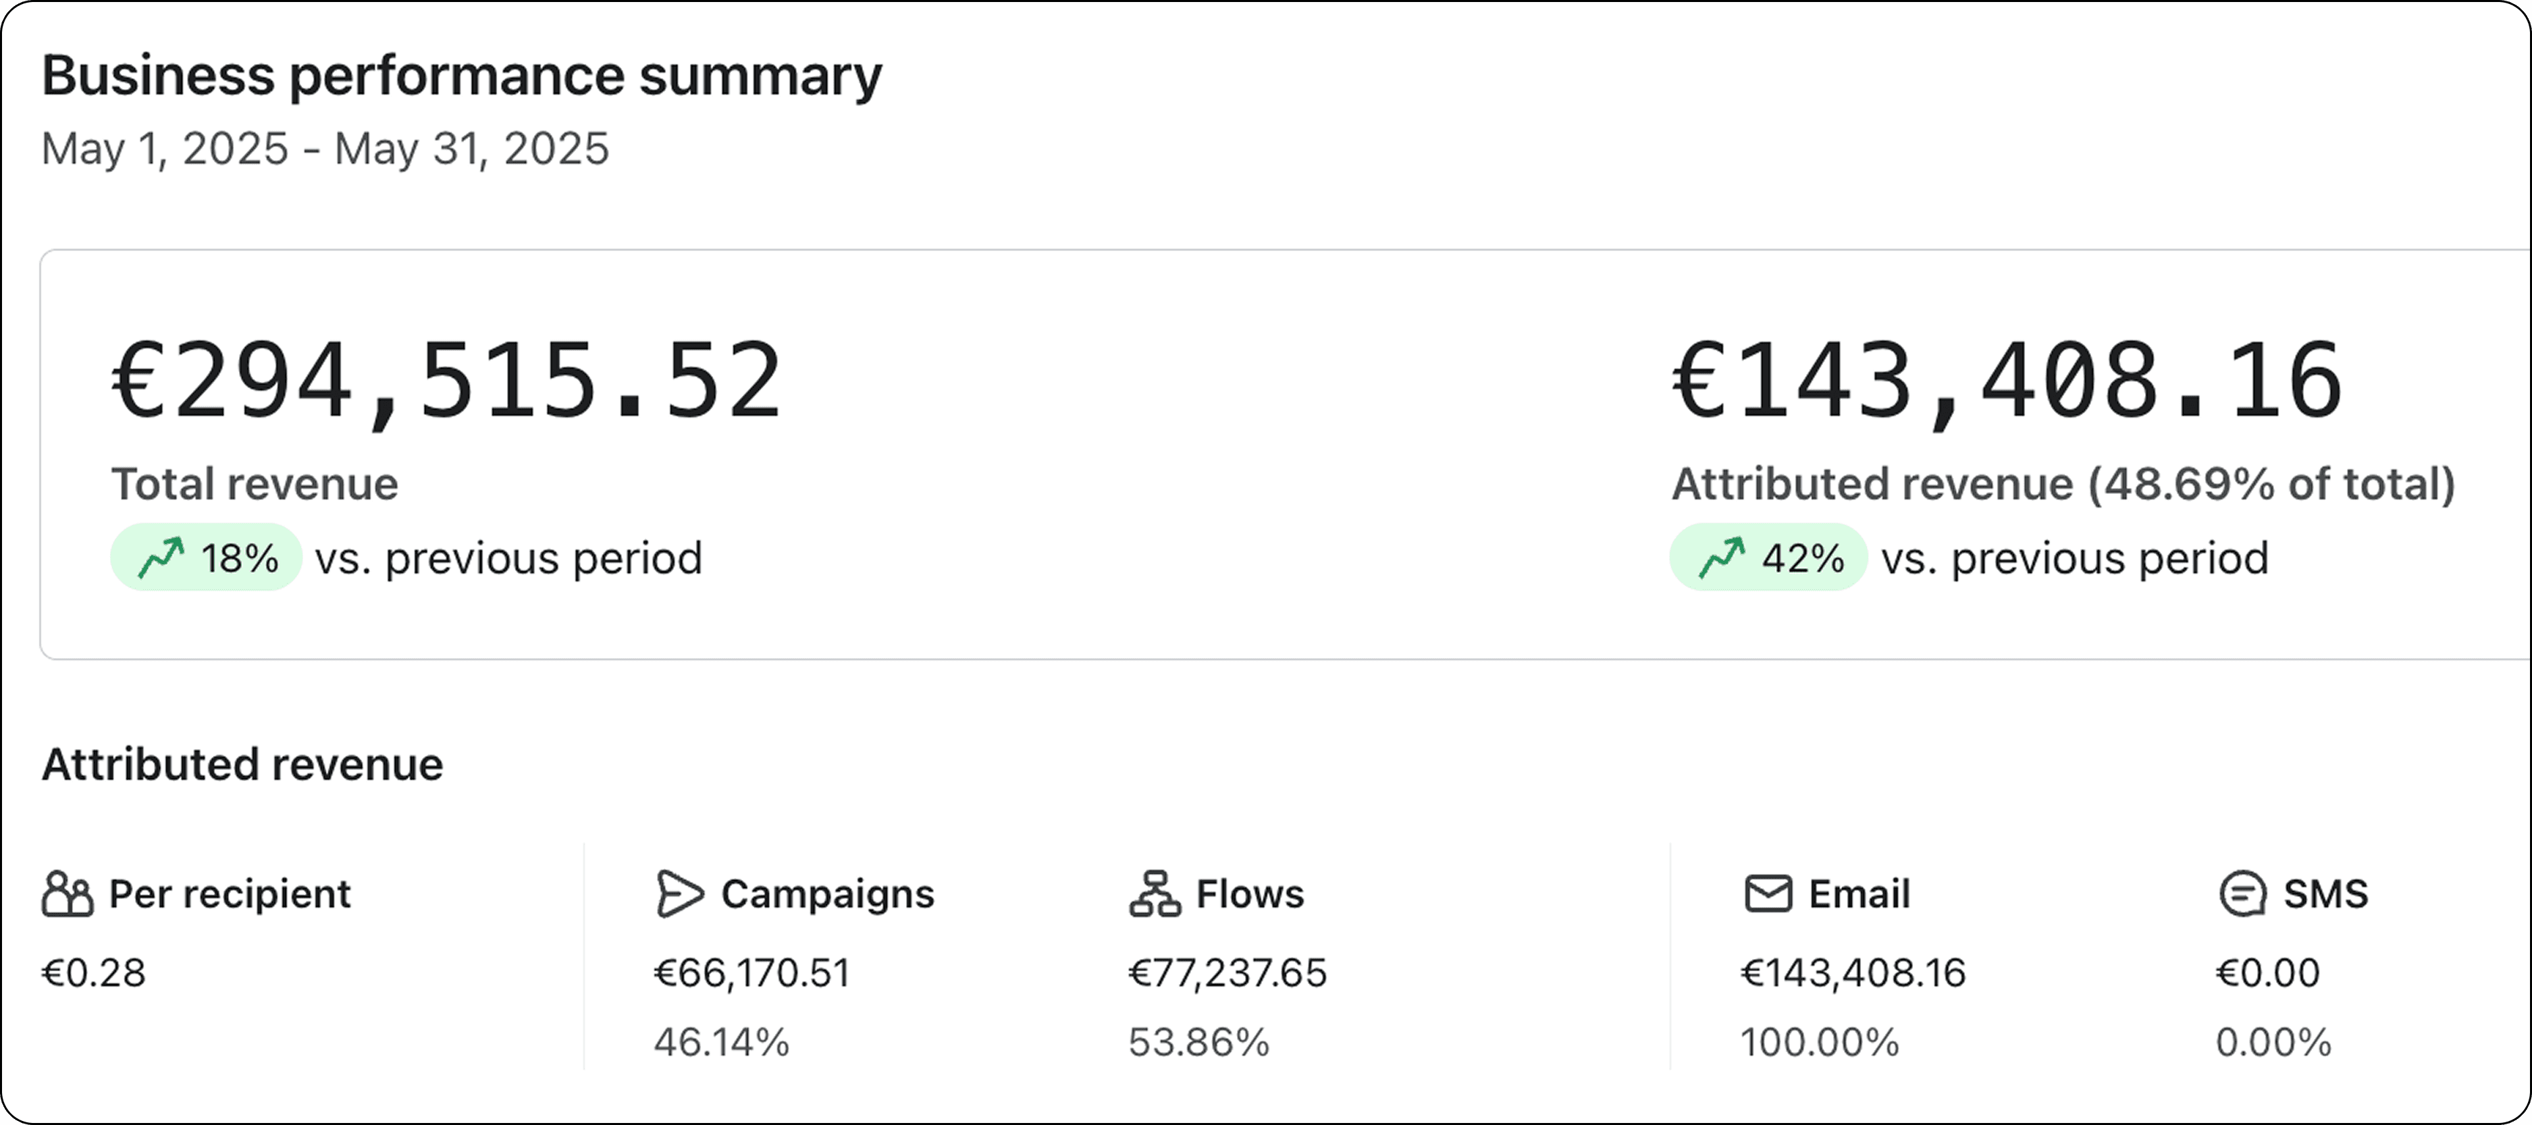Click the €294,515.52 total revenue figure

[446, 381]
